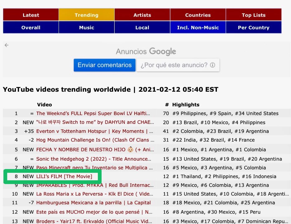Open FECHA Y NOMBRE DE NUESTRO HIJO link

[95, 149]
